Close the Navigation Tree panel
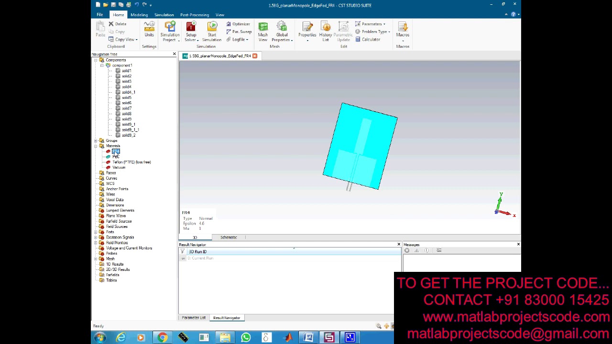 coord(174,54)
